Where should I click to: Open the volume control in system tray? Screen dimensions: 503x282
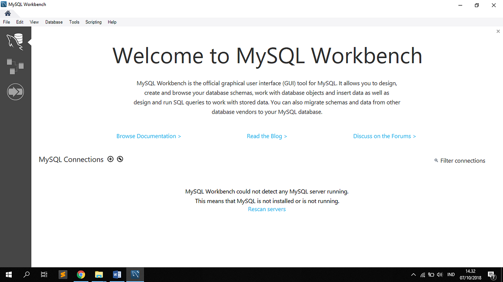[x=439, y=274]
